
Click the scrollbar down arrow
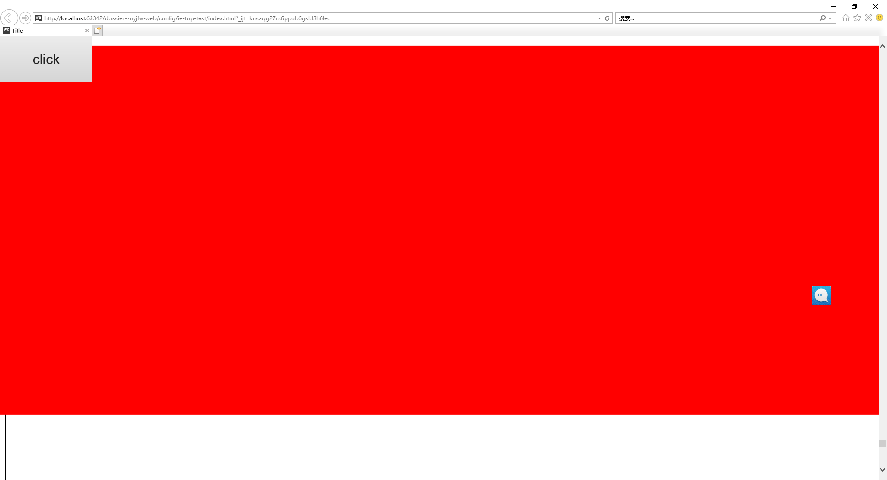(882, 470)
